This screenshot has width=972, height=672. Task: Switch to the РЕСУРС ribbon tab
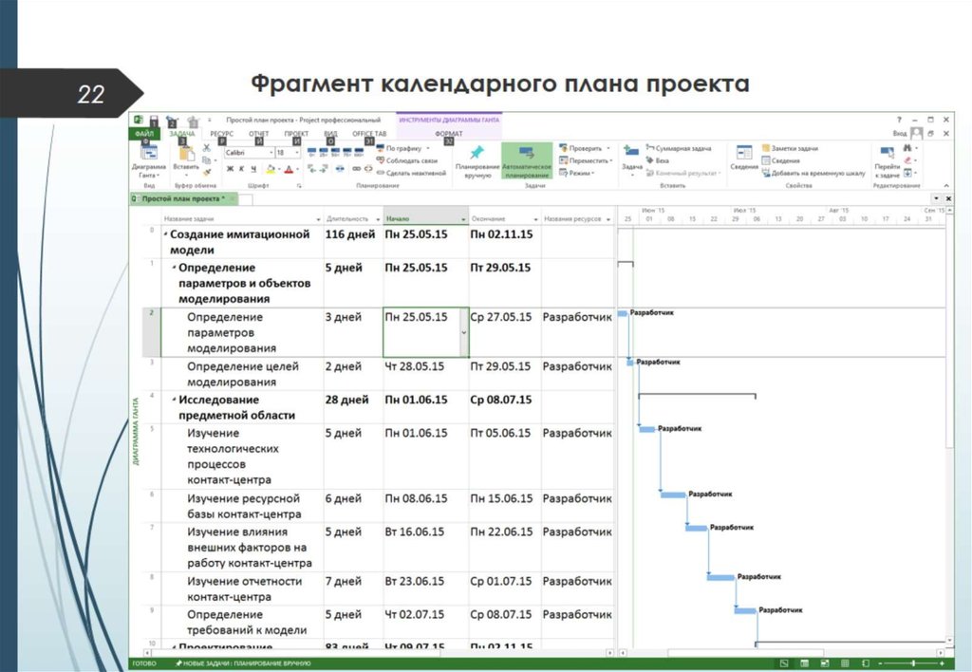pyautogui.click(x=220, y=131)
